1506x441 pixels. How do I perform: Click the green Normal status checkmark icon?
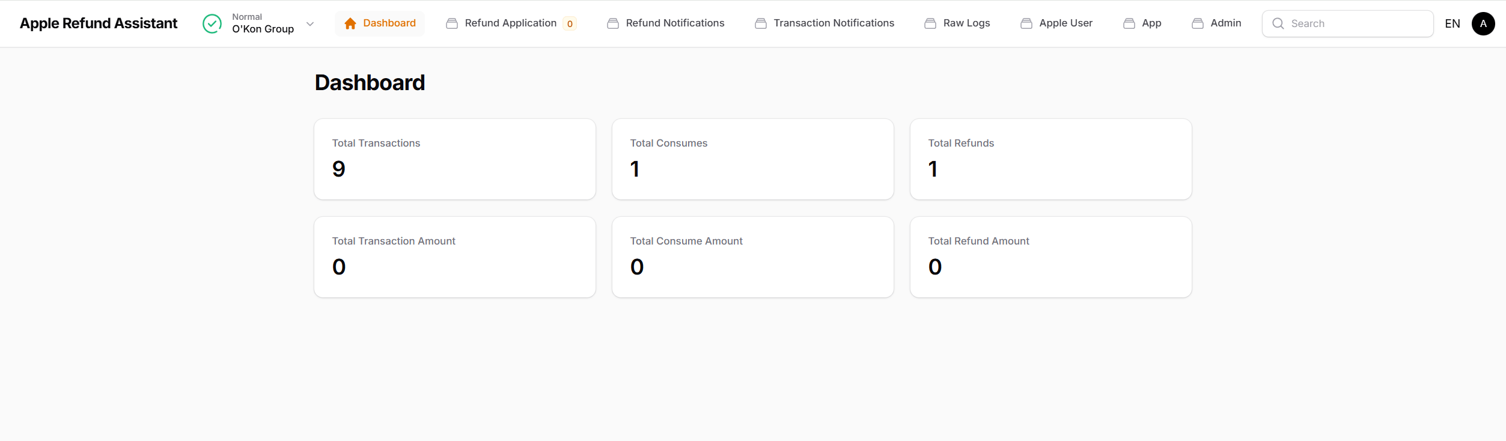pyautogui.click(x=212, y=23)
